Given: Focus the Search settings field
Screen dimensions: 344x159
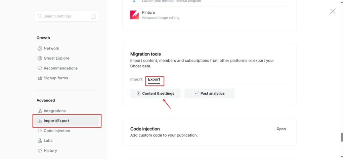Looking at the screenshot, I should pos(66,16).
